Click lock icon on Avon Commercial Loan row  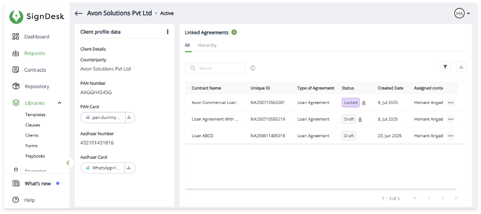364,103
